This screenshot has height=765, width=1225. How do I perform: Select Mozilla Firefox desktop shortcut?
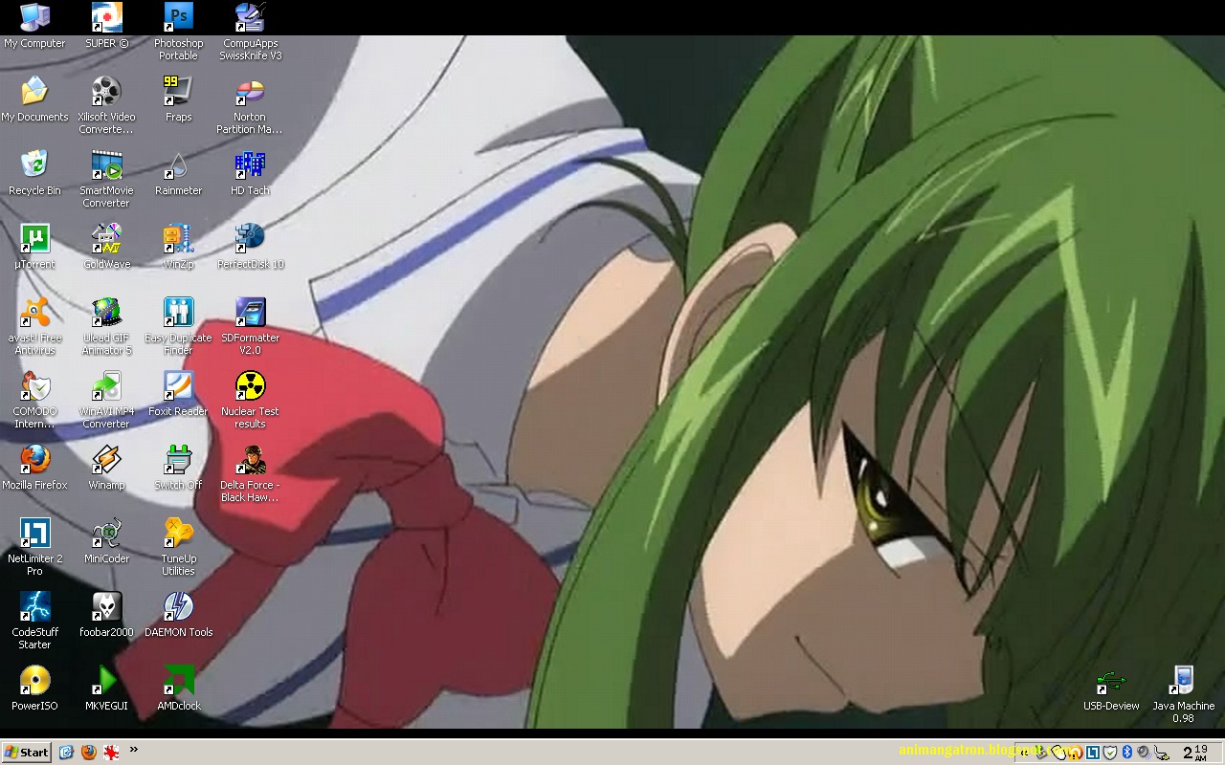coord(34,468)
